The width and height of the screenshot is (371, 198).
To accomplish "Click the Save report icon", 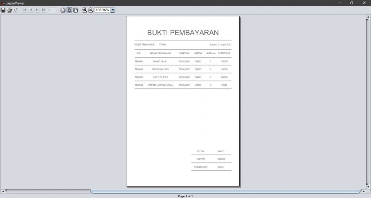I will pyautogui.click(x=3, y=10).
